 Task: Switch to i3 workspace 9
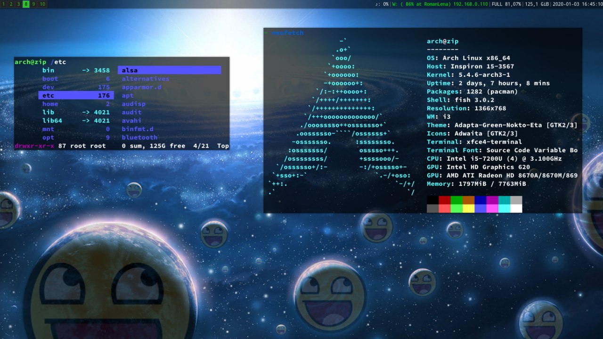(33, 4)
